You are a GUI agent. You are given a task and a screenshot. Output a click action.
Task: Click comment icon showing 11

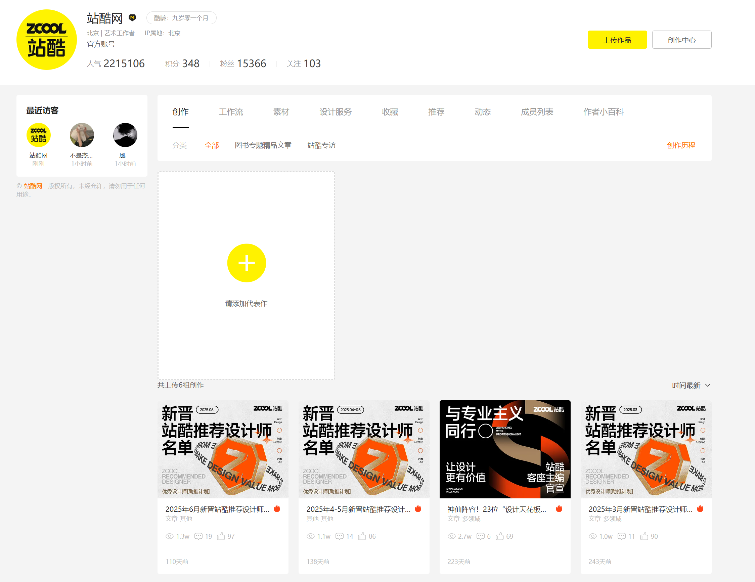point(622,536)
